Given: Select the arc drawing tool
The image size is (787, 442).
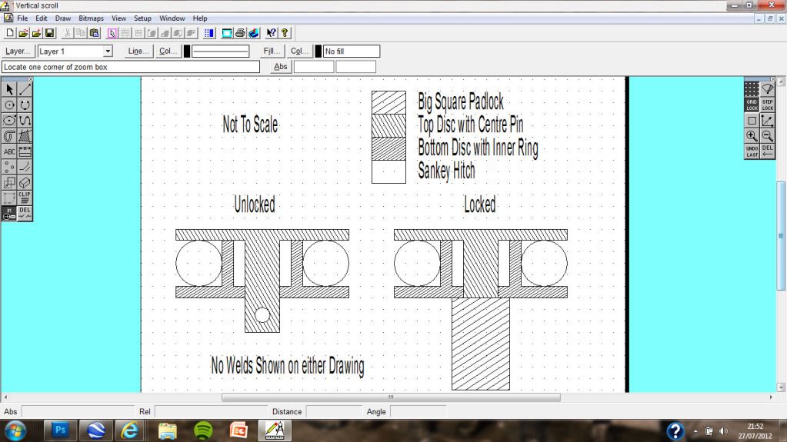Looking at the screenshot, I should click(25, 105).
